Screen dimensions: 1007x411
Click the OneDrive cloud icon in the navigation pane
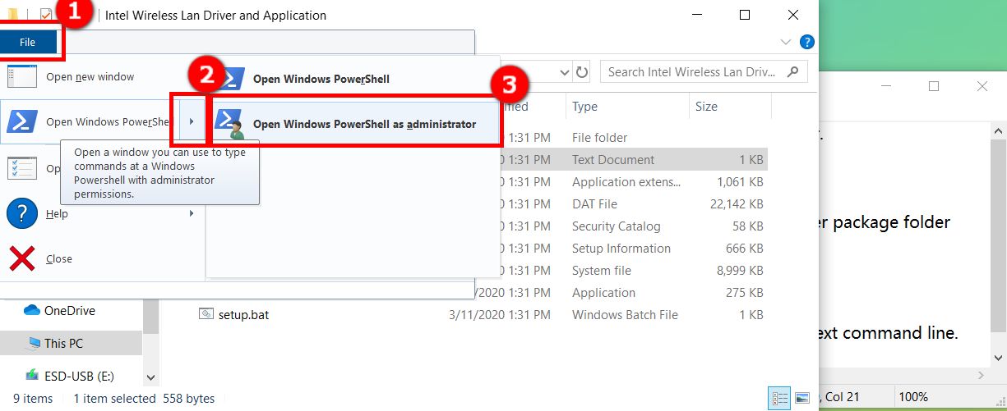click(x=32, y=310)
